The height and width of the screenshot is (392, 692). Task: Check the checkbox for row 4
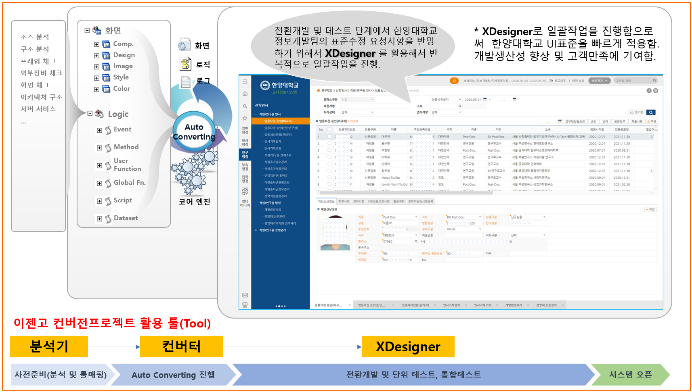[x=329, y=157]
